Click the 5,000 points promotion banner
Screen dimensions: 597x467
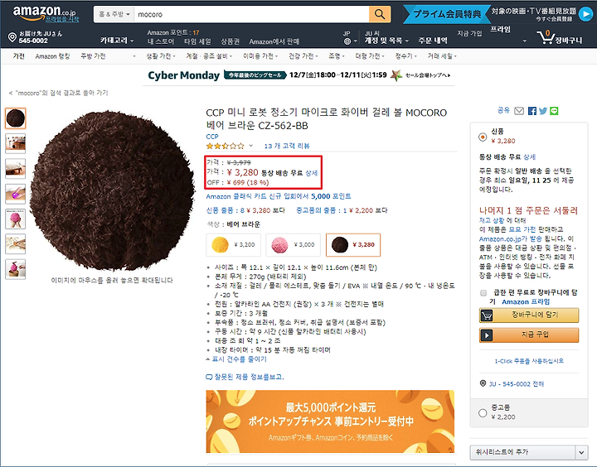[x=330, y=421]
